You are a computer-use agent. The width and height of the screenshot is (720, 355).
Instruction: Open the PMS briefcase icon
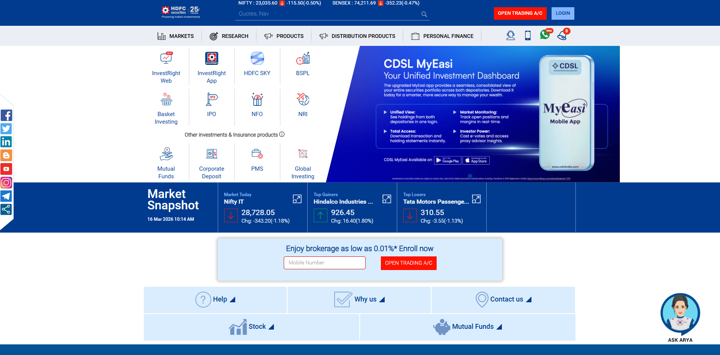(257, 154)
